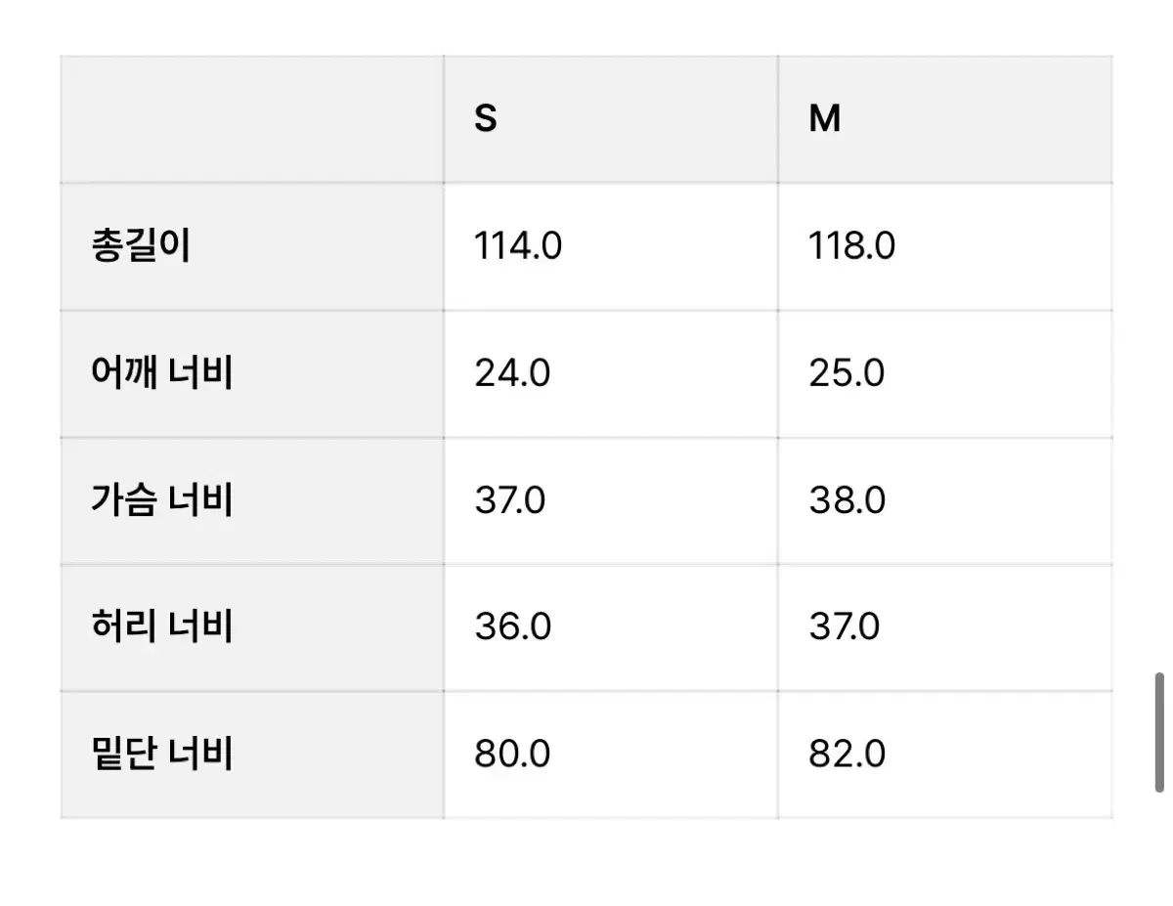Click the 118.0 total length value
The image size is (1173, 906).
[x=851, y=246]
